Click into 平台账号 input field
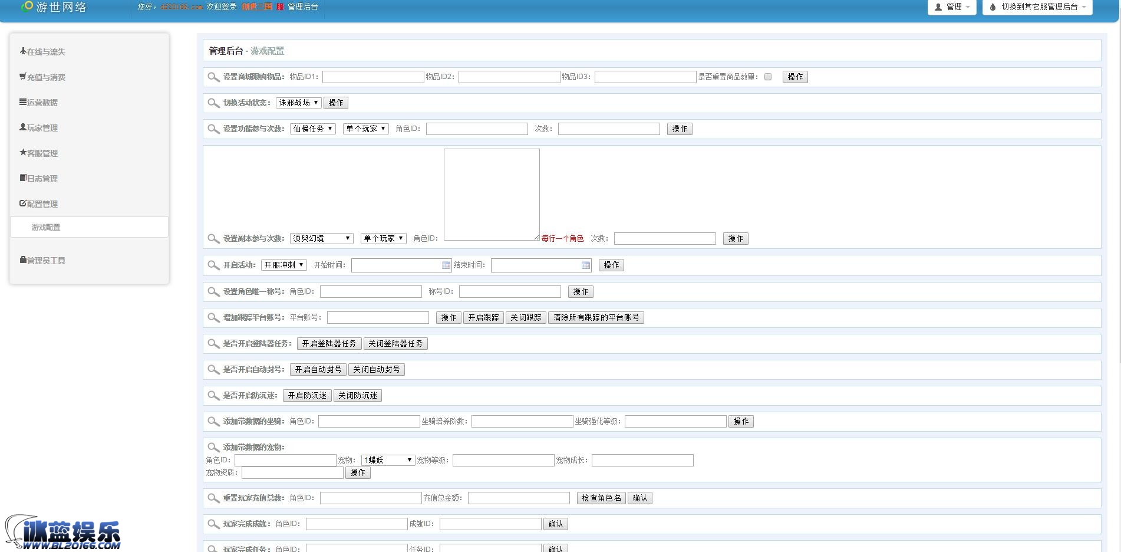The width and height of the screenshot is (1121, 552). 378,317
